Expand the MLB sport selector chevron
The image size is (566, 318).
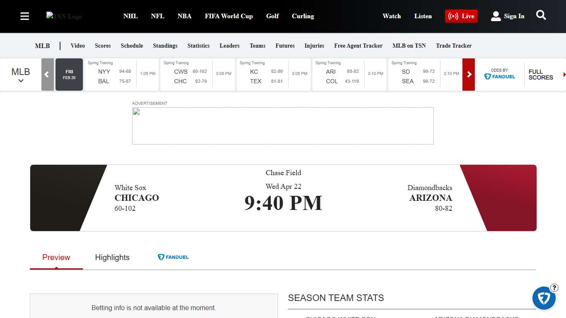pos(20,81)
